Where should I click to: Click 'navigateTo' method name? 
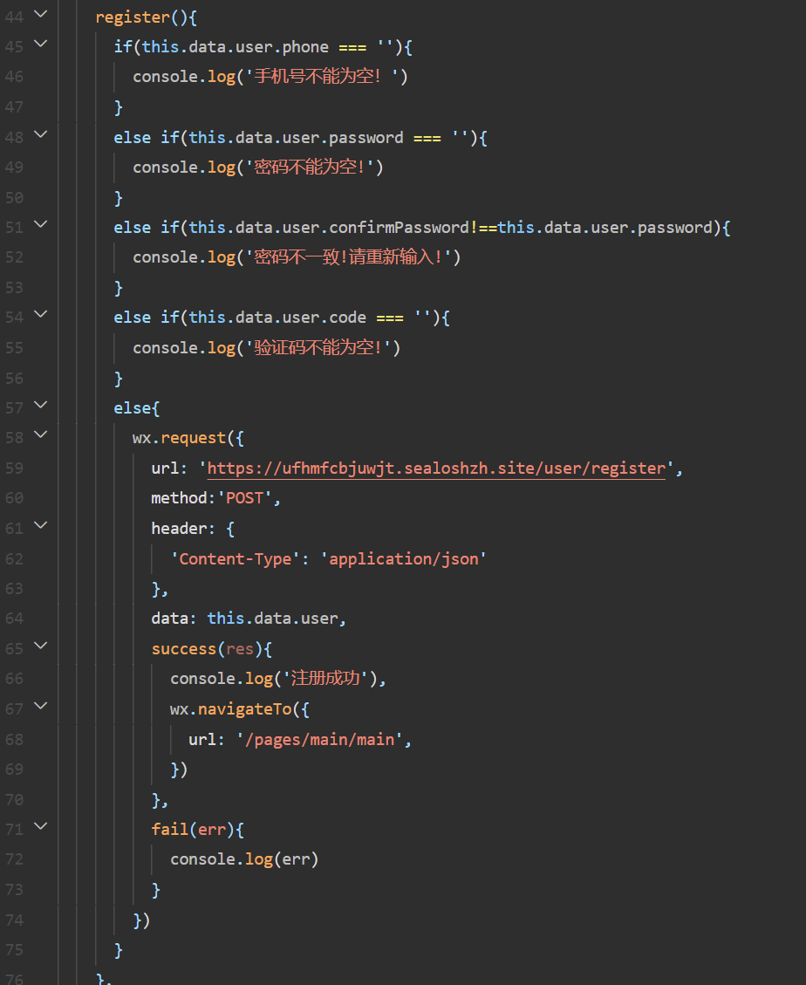click(x=245, y=709)
